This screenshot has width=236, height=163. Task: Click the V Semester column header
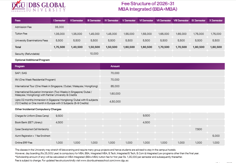[129, 21]
